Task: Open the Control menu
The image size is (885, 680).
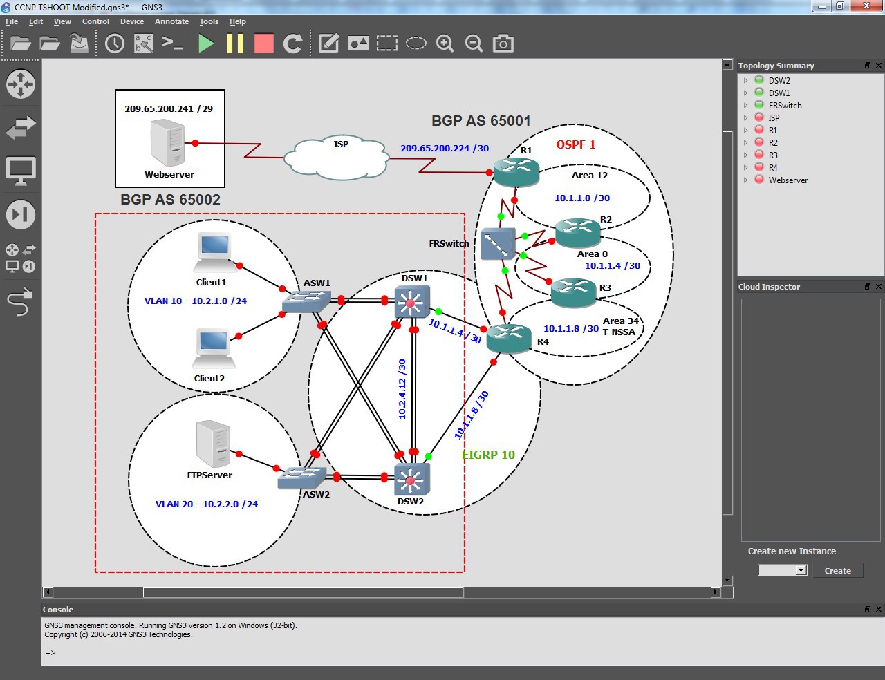Action: pyautogui.click(x=95, y=21)
